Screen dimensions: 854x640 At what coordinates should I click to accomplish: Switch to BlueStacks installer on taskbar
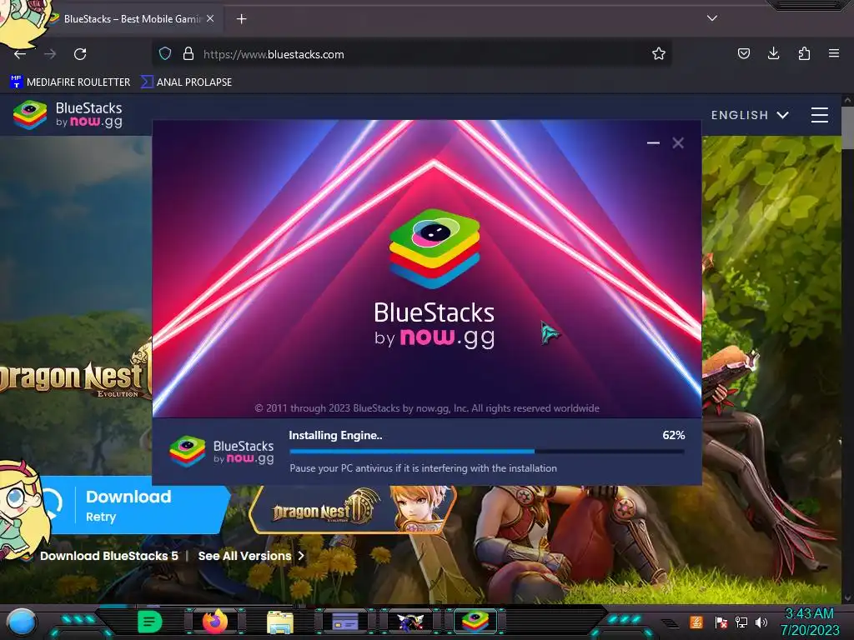pyautogui.click(x=475, y=621)
